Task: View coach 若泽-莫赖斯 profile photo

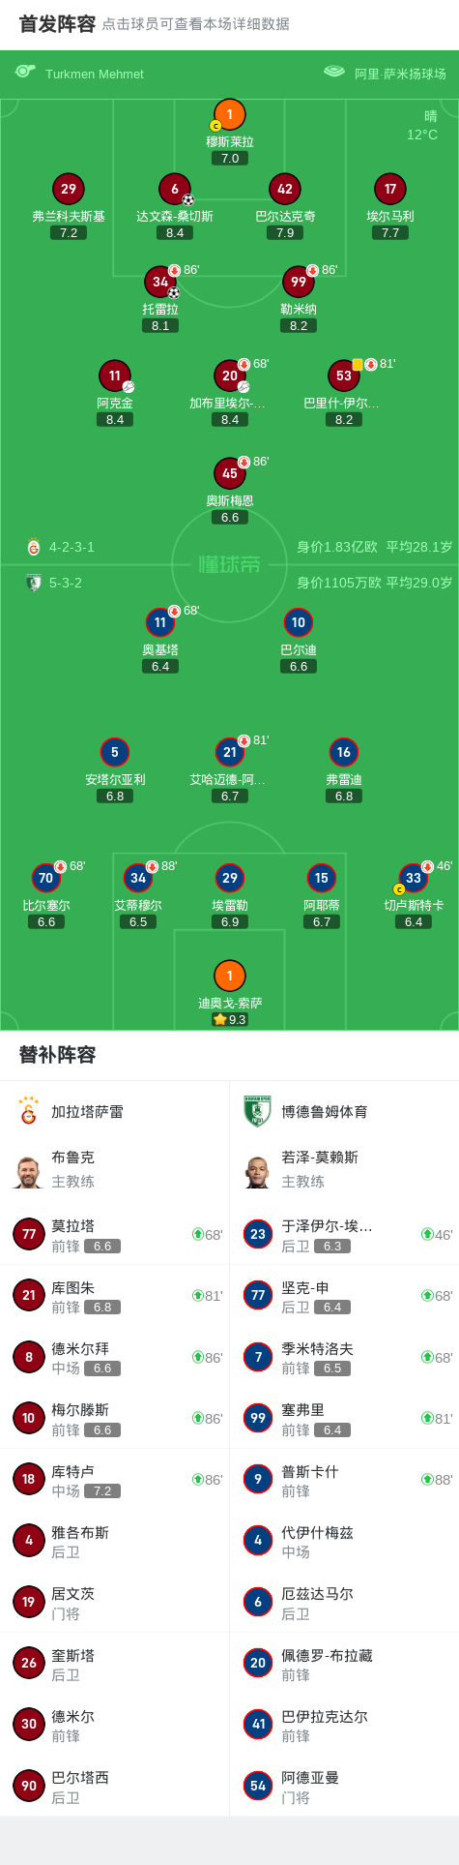Action: coord(258,1171)
